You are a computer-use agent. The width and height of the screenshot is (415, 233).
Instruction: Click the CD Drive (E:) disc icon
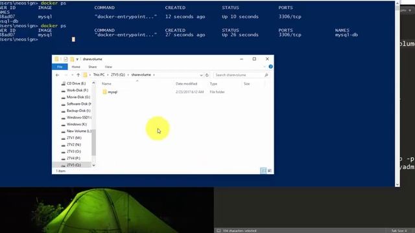64,83
